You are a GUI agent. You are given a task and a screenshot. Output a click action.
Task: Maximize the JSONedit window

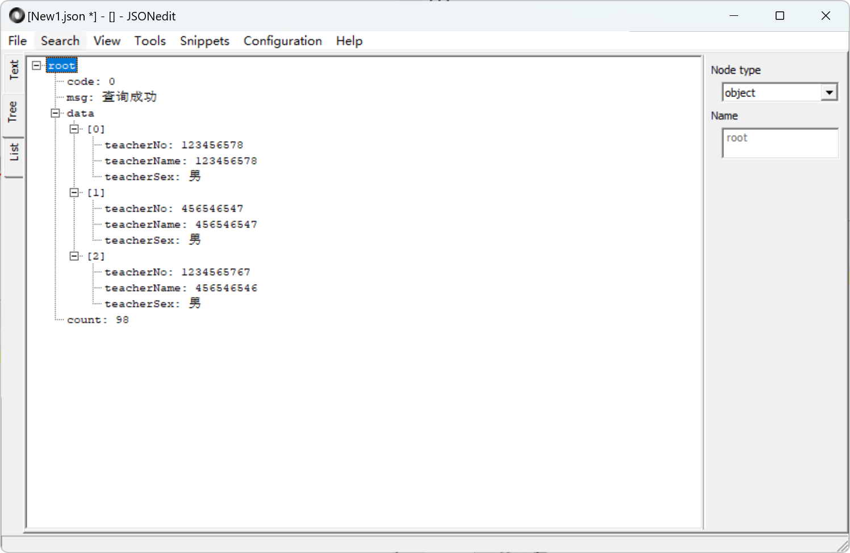tap(780, 16)
